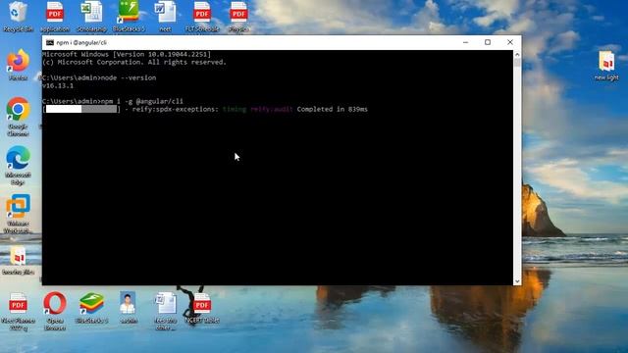The height and width of the screenshot is (353, 628).
Task: Select the application PDF desktop file
Action: point(55,16)
